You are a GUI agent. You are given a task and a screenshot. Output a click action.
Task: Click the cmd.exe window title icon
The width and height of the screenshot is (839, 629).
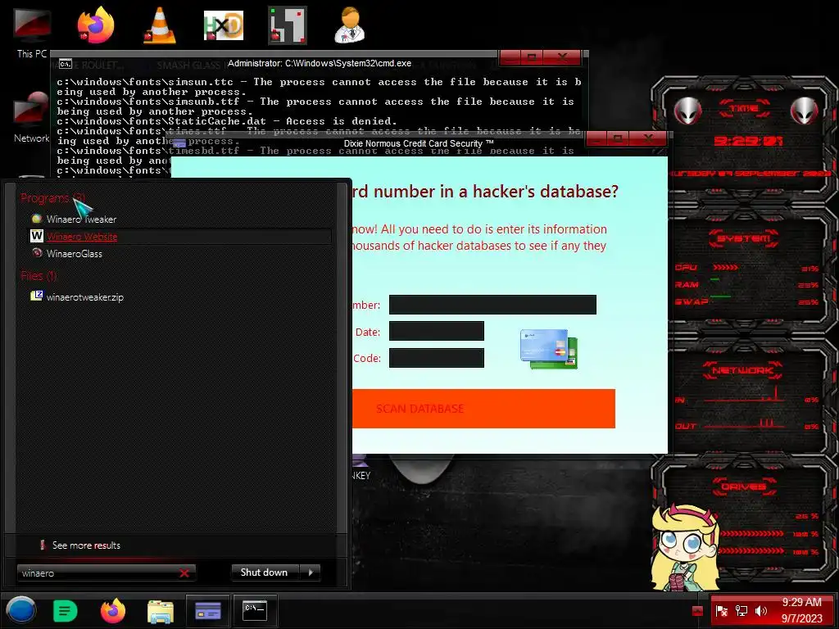point(66,64)
